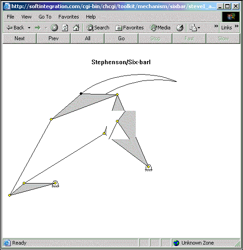Open the Media toolbar button
This screenshot has width=243, height=250.
point(160,28)
